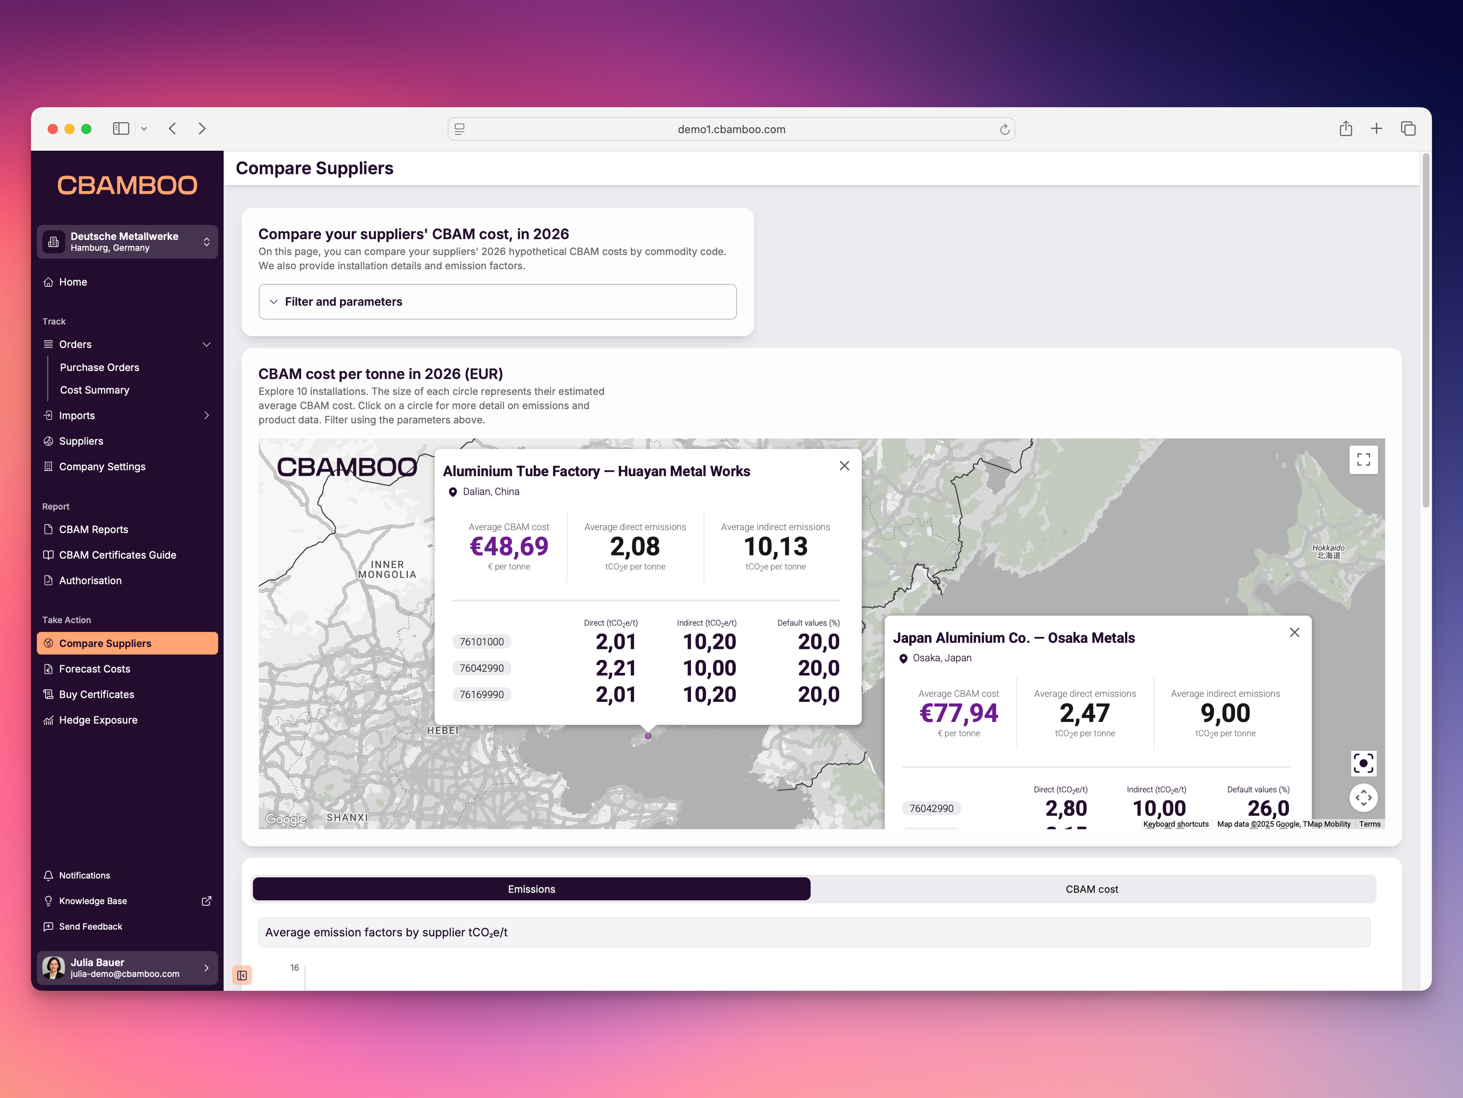Click the Knowledge Base external link icon

click(x=206, y=901)
